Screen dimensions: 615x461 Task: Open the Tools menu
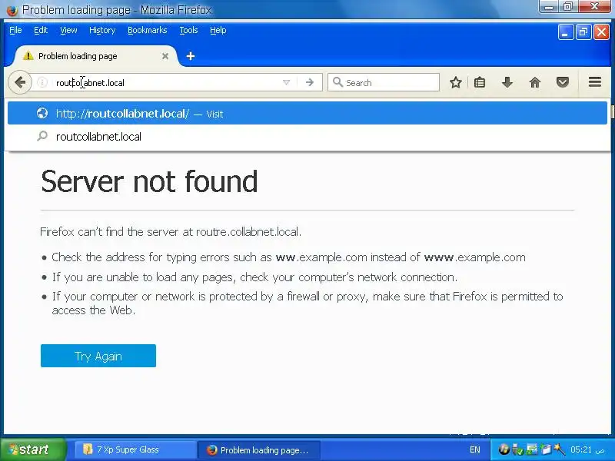pos(188,30)
